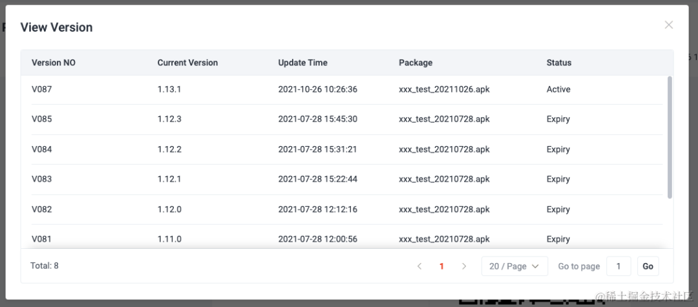Screen dimensions: 698x307
Task: Click the Status column header
Action: point(559,63)
